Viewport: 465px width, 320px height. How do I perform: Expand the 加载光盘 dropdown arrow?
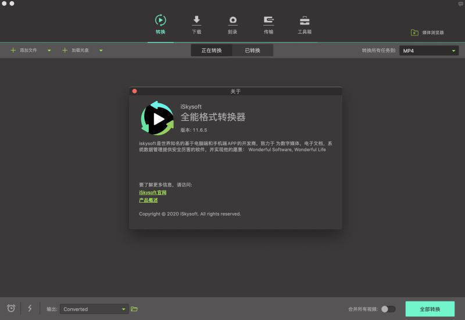[101, 51]
